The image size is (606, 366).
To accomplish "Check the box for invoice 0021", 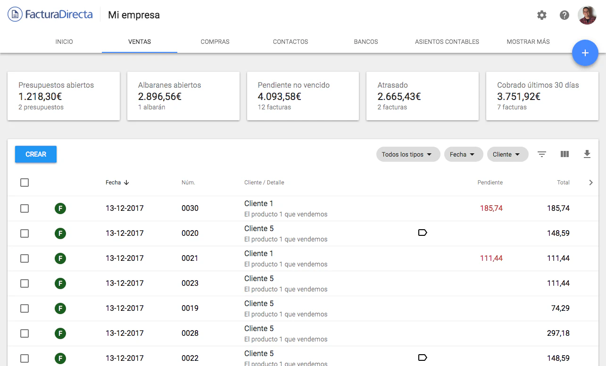I will tap(25, 258).
